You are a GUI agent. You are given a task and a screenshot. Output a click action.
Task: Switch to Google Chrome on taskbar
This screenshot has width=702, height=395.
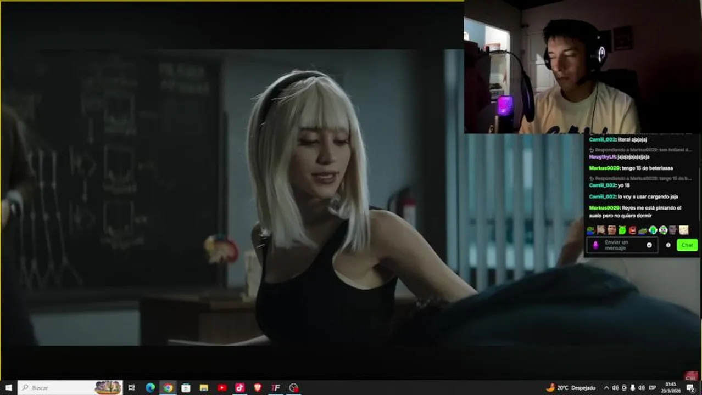[168, 388]
